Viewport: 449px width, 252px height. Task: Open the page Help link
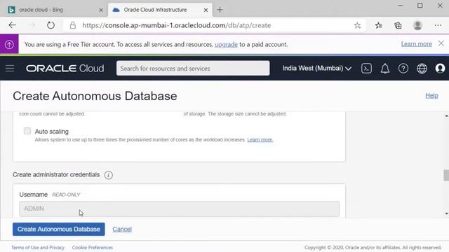[431, 96]
